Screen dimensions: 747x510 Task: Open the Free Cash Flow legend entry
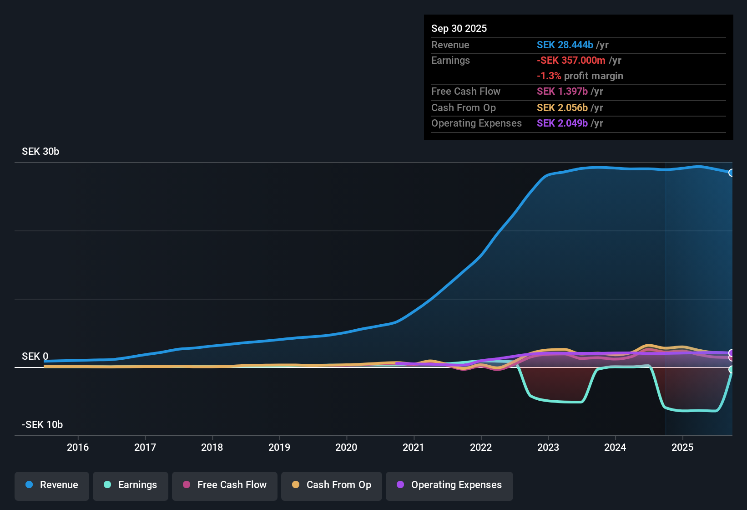[x=224, y=485]
